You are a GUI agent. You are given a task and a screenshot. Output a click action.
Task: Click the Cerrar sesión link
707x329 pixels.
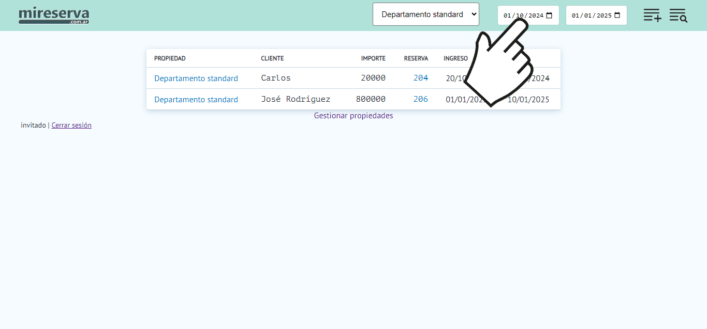pyautogui.click(x=71, y=125)
